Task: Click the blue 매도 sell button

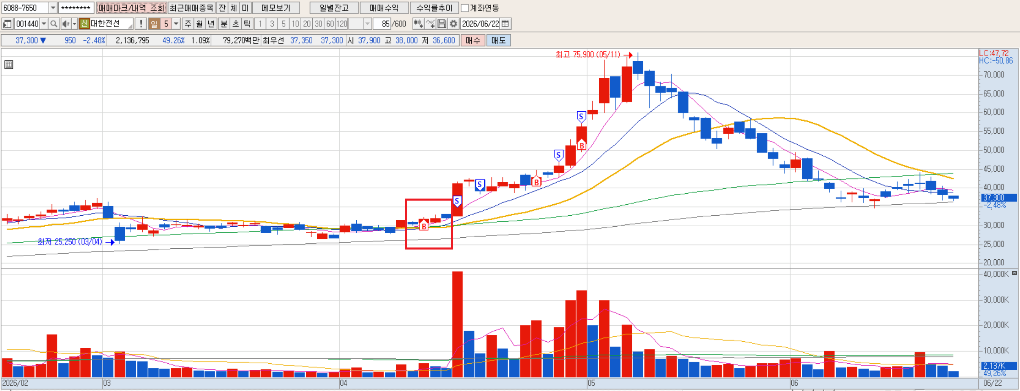Action: [x=498, y=40]
